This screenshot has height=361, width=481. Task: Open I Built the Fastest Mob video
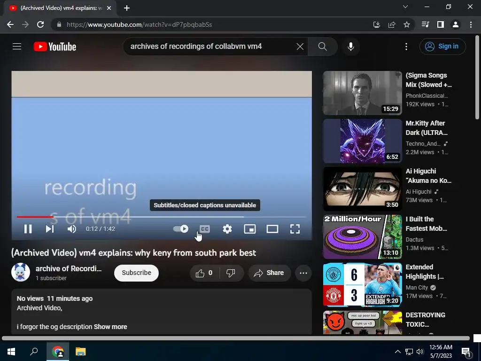(x=426, y=224)
